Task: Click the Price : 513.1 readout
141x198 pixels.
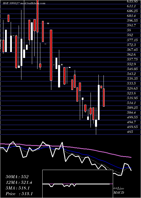Action: (x=19, y=194)
